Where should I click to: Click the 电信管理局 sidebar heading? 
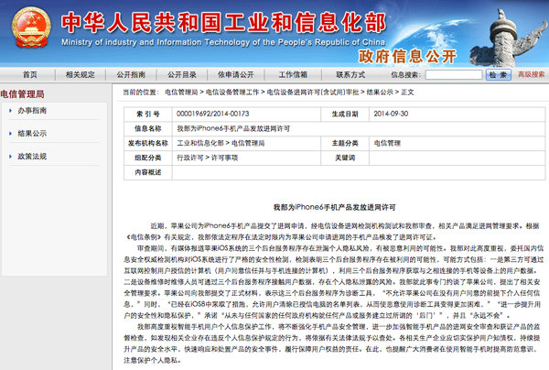(22, 94)
